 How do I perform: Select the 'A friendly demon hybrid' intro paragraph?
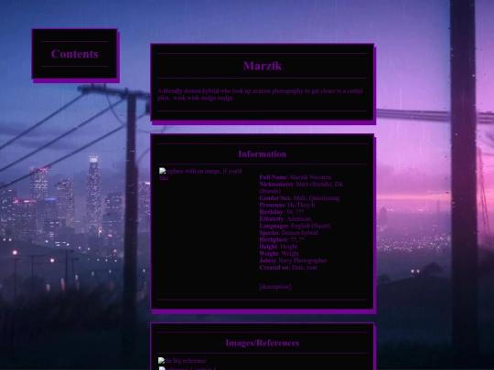[x=260, y=94]
